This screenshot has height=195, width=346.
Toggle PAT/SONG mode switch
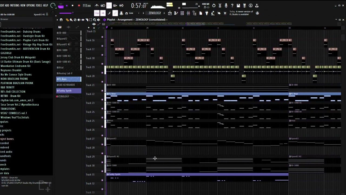click(x=61, y=6)
